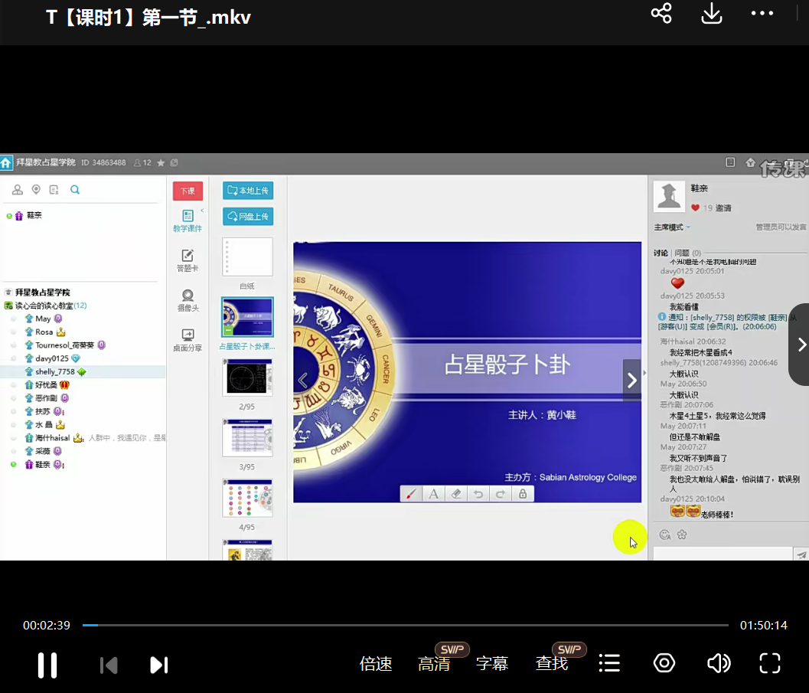The image size is (809, 693).
Task: Download the video file
Action: [712, 14]
